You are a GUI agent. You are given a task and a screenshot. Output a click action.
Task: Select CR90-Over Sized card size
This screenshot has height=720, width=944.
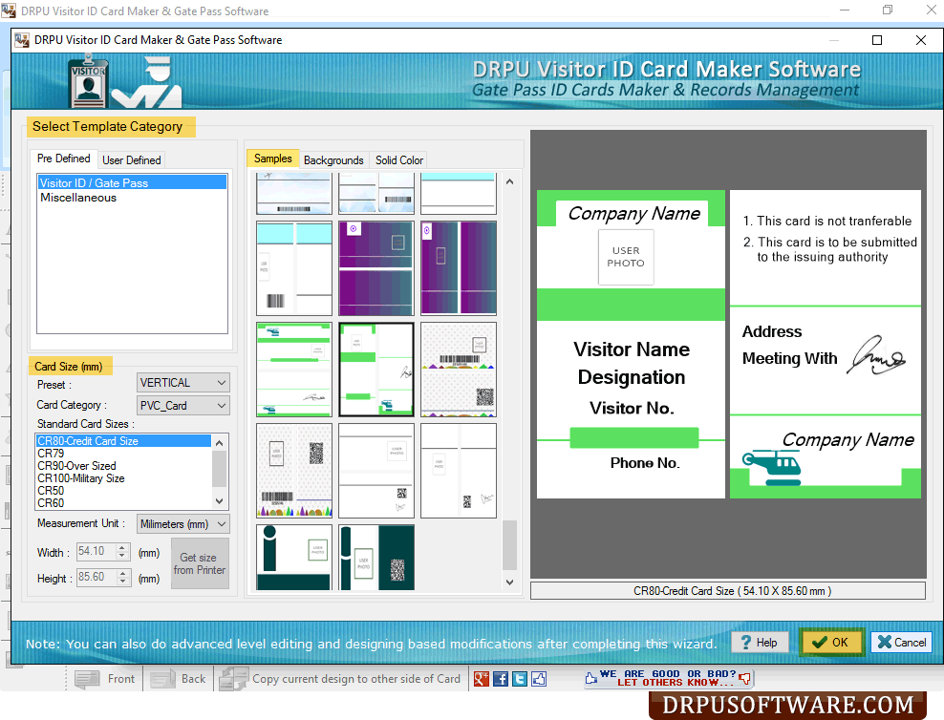(123, 466)
